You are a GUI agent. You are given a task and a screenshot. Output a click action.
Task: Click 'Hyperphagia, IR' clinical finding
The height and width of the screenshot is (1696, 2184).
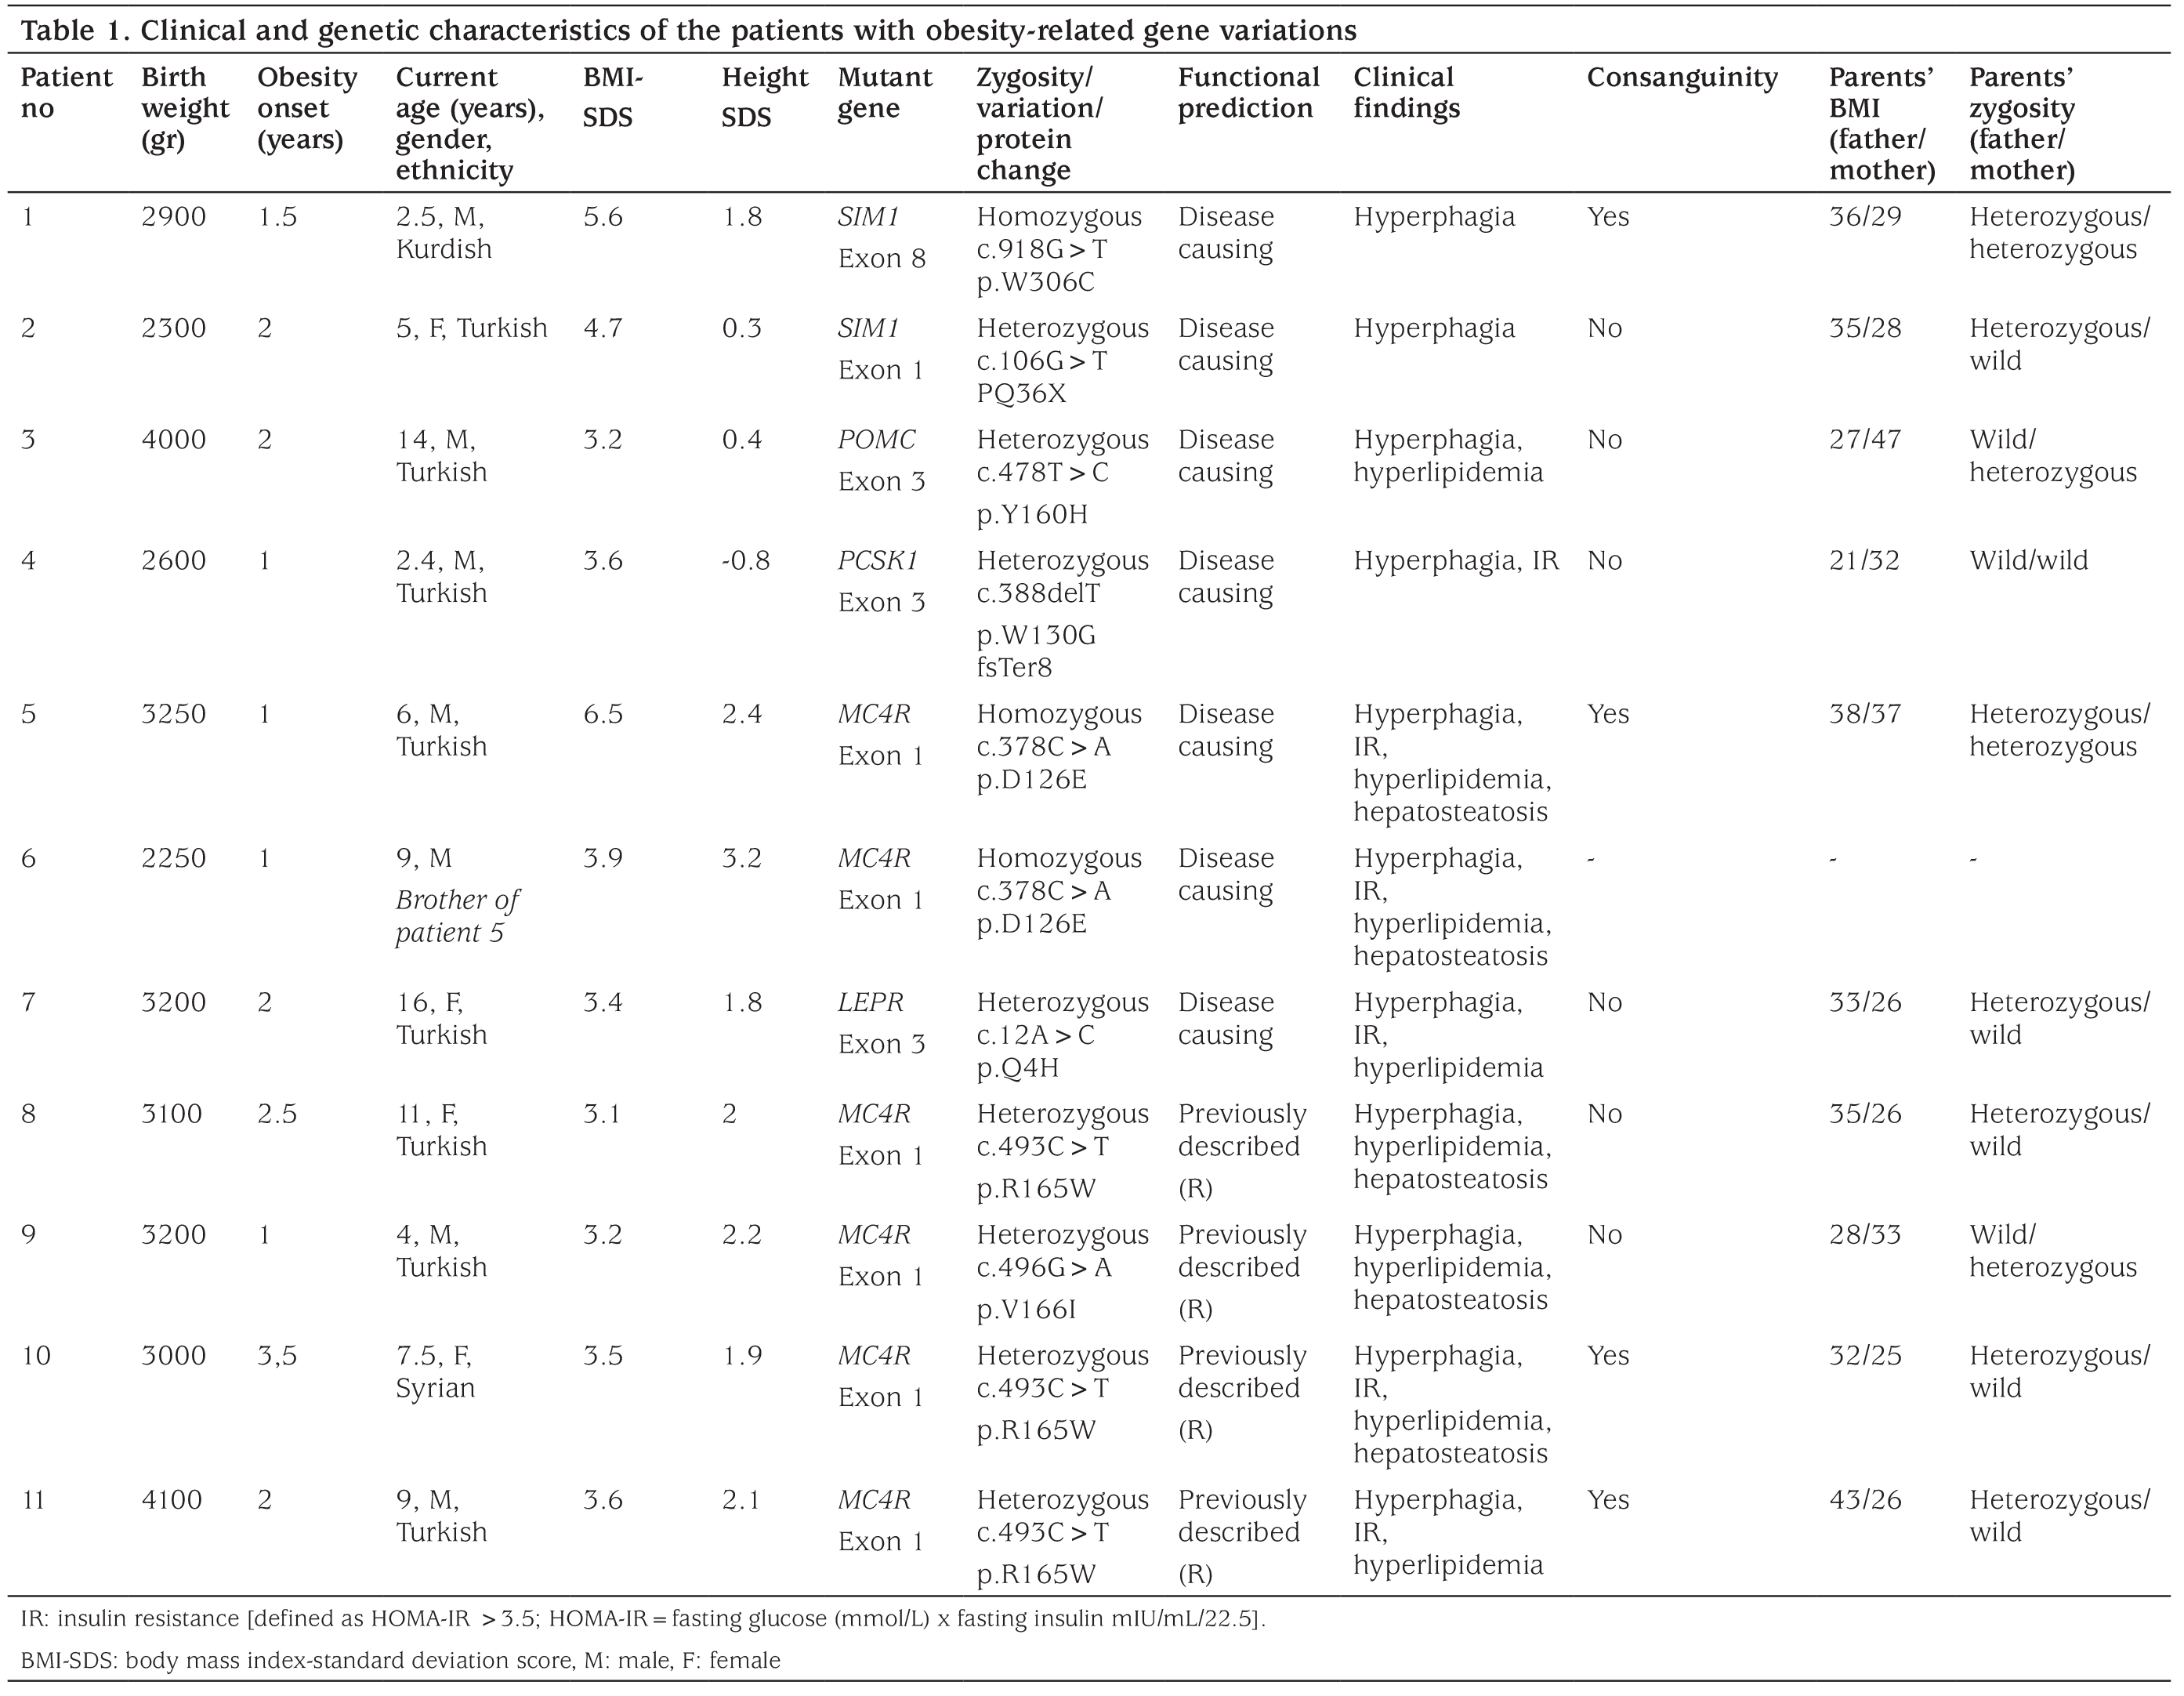[1456, 560]
